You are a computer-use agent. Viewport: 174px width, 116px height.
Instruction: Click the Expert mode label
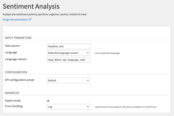[13, 101]
